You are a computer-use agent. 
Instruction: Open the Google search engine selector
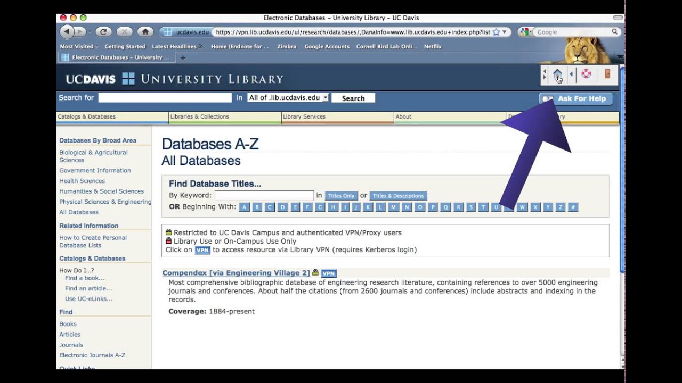coord(526,32)
